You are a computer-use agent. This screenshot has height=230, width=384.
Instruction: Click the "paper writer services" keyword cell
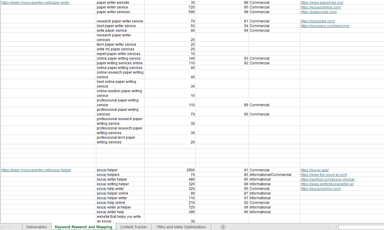[x=120, y=12]
